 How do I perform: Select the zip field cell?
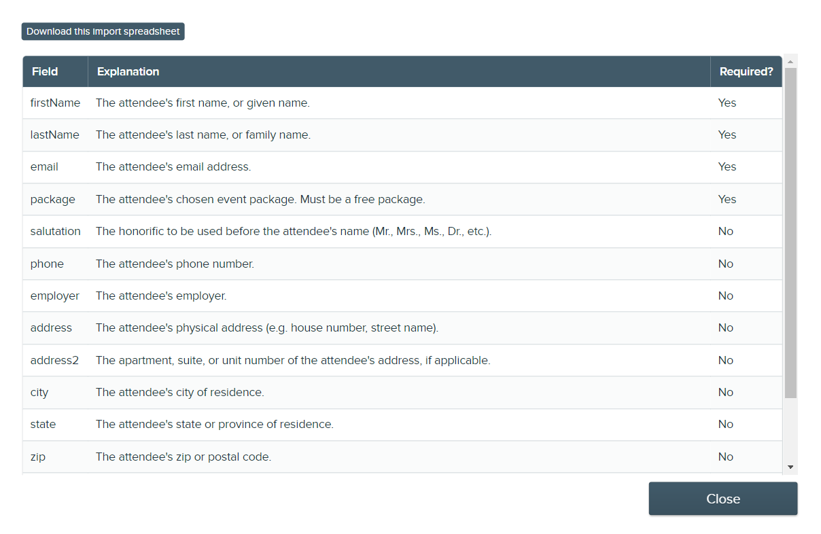click(x=55, y=457)
